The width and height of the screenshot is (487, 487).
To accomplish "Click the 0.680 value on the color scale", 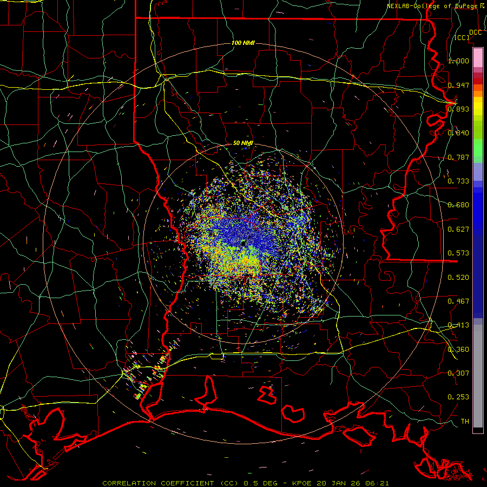I will tap(458, 205).
